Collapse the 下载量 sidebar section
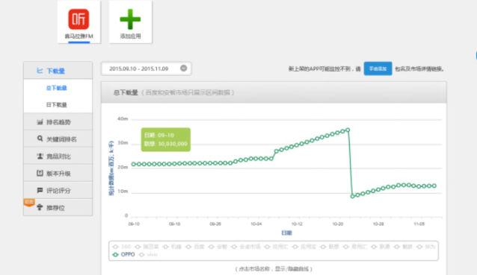The image size is (477, 275). (58, 71)
